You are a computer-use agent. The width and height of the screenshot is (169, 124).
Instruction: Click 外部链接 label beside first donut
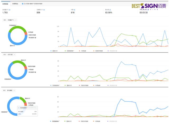[31, 32]
